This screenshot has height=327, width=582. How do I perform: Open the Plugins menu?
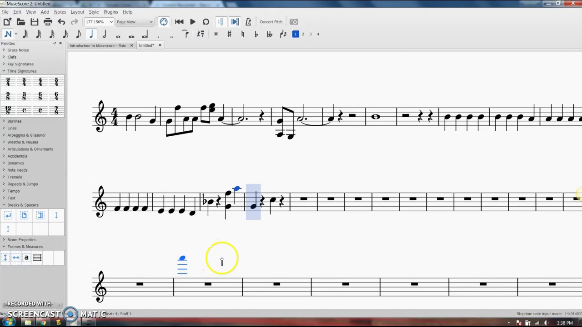click(x=110, y=12)
